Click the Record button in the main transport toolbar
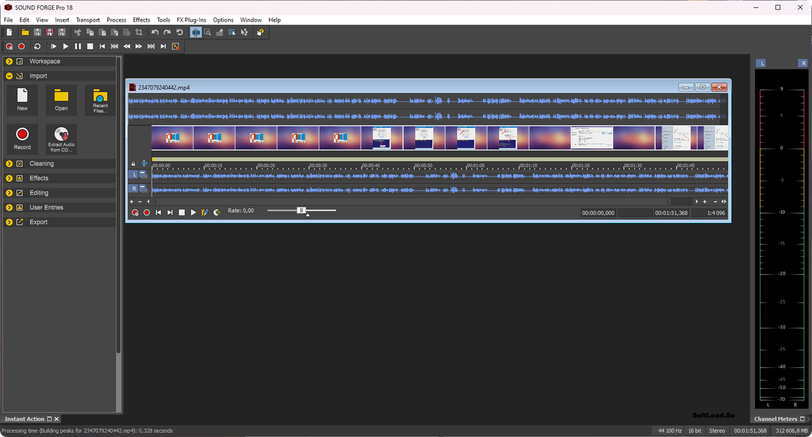 [22, 47]
